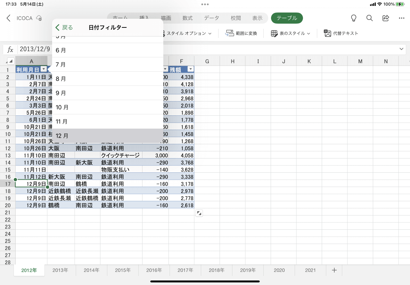Switch to the 描画 tab

(x=166, y=18)
